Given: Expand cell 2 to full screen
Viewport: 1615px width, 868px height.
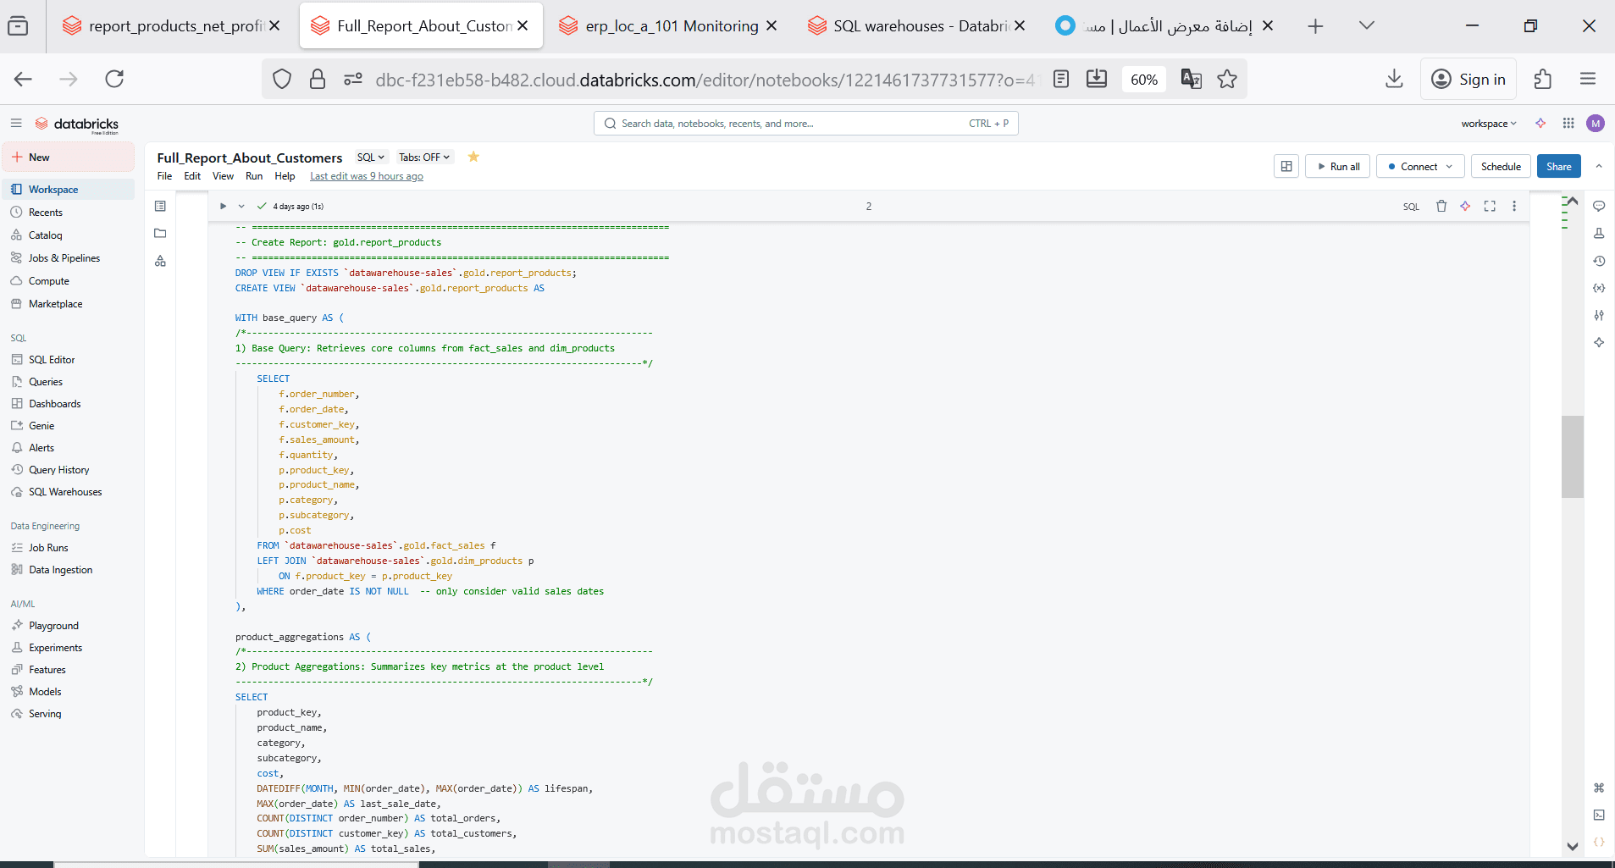Looking at the screenshot, I should [x=1490, y=206].
